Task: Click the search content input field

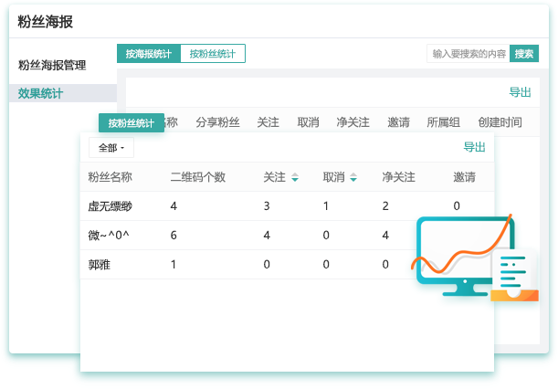Action: pyautogui.click(x=469, y=54)
